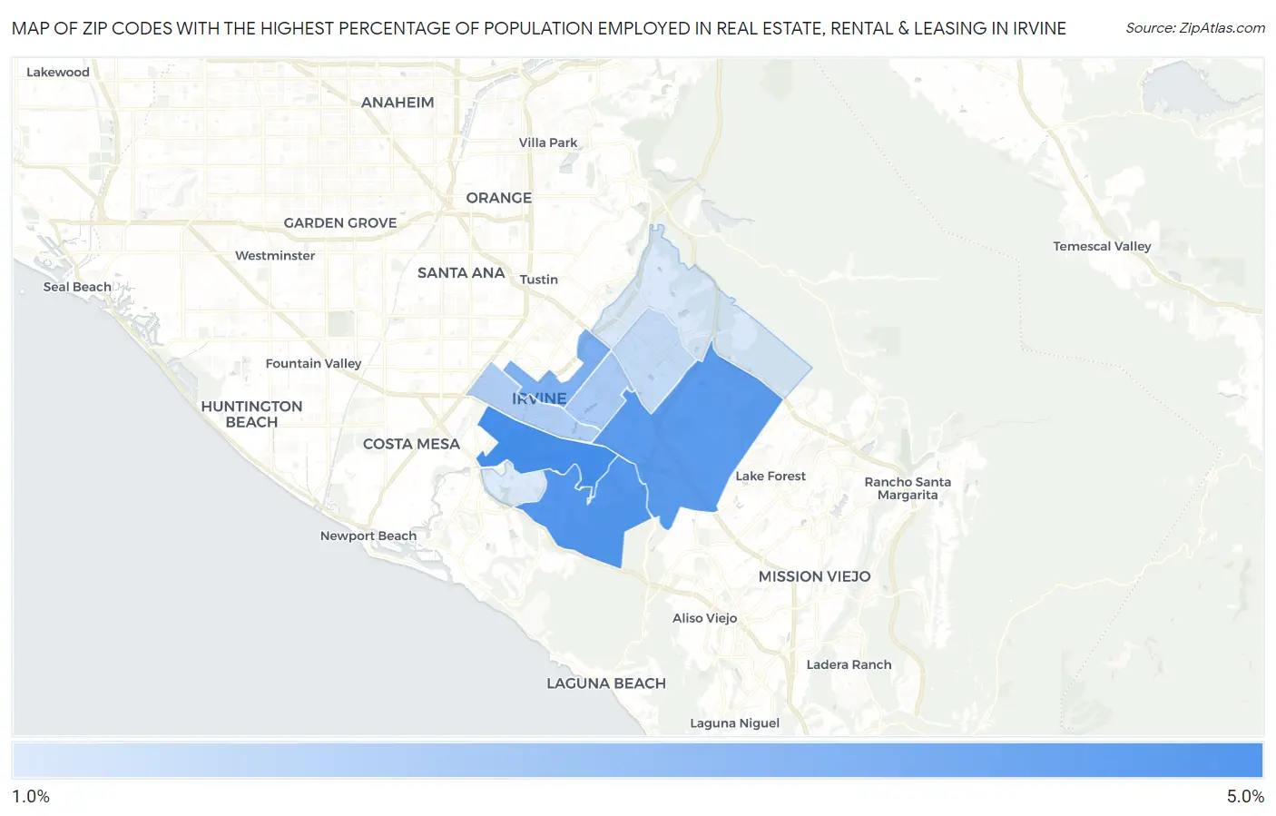Click the Huntington Beach label
The height and width of the screenshot is (816, 1276).
coord(251,415)
